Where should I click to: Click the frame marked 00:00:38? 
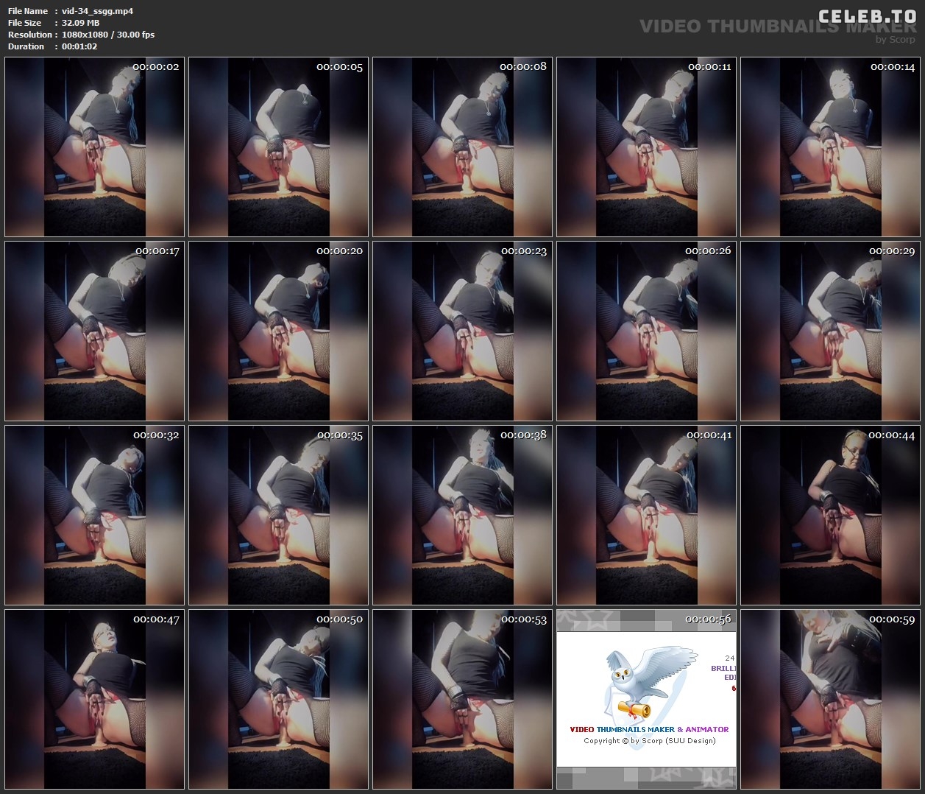click(x=462, y=516)
